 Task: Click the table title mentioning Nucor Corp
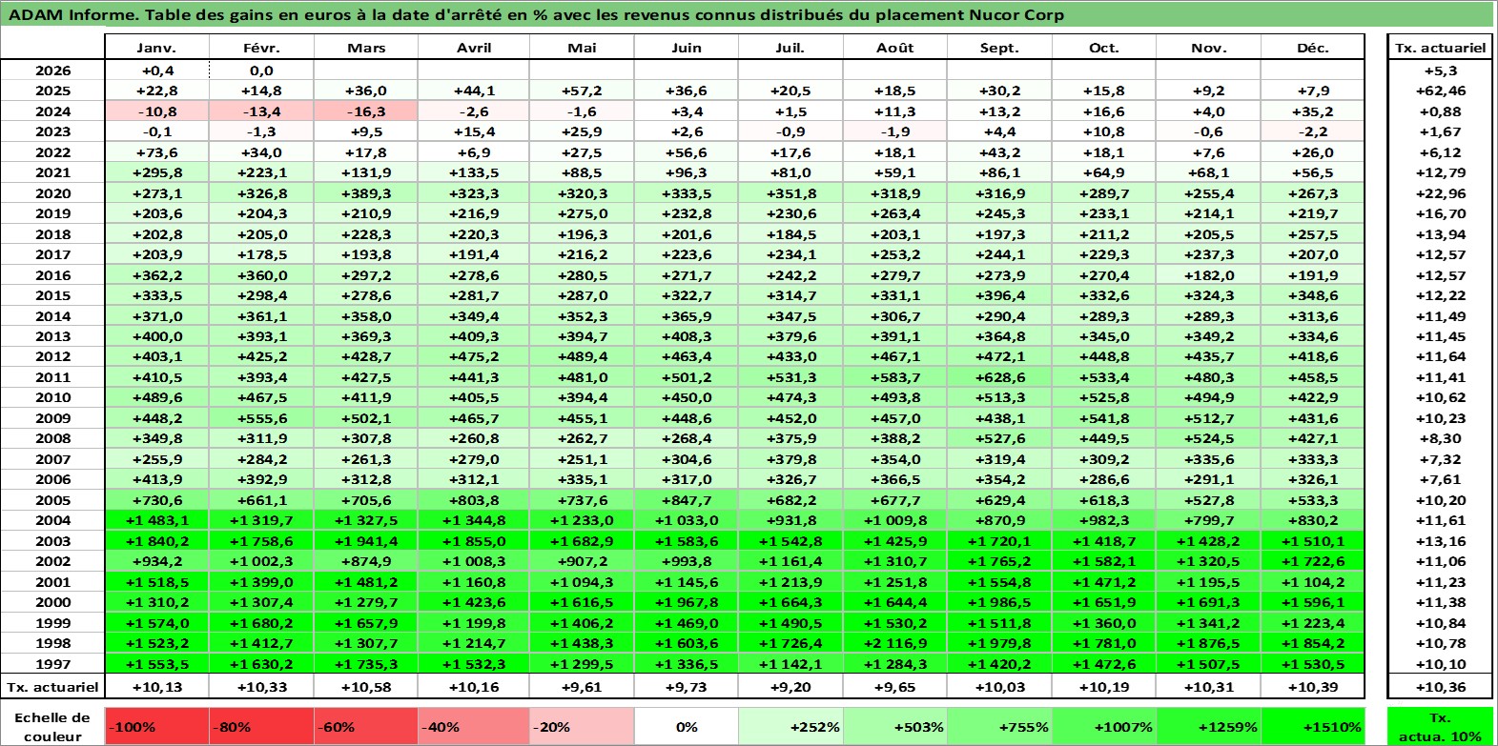tap(535, 14)
